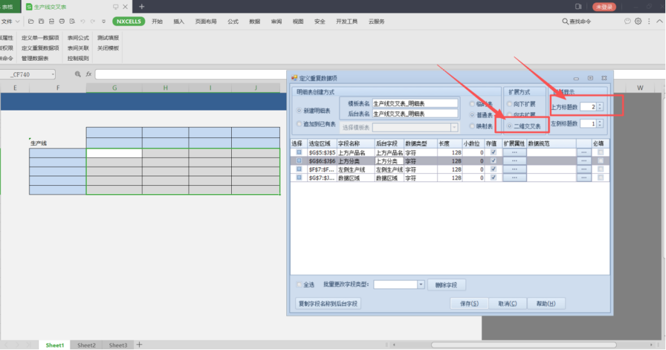Select the 追加到已有表 radio option
The height and width of the screenshot is (350, 666).
click(299, 124)
